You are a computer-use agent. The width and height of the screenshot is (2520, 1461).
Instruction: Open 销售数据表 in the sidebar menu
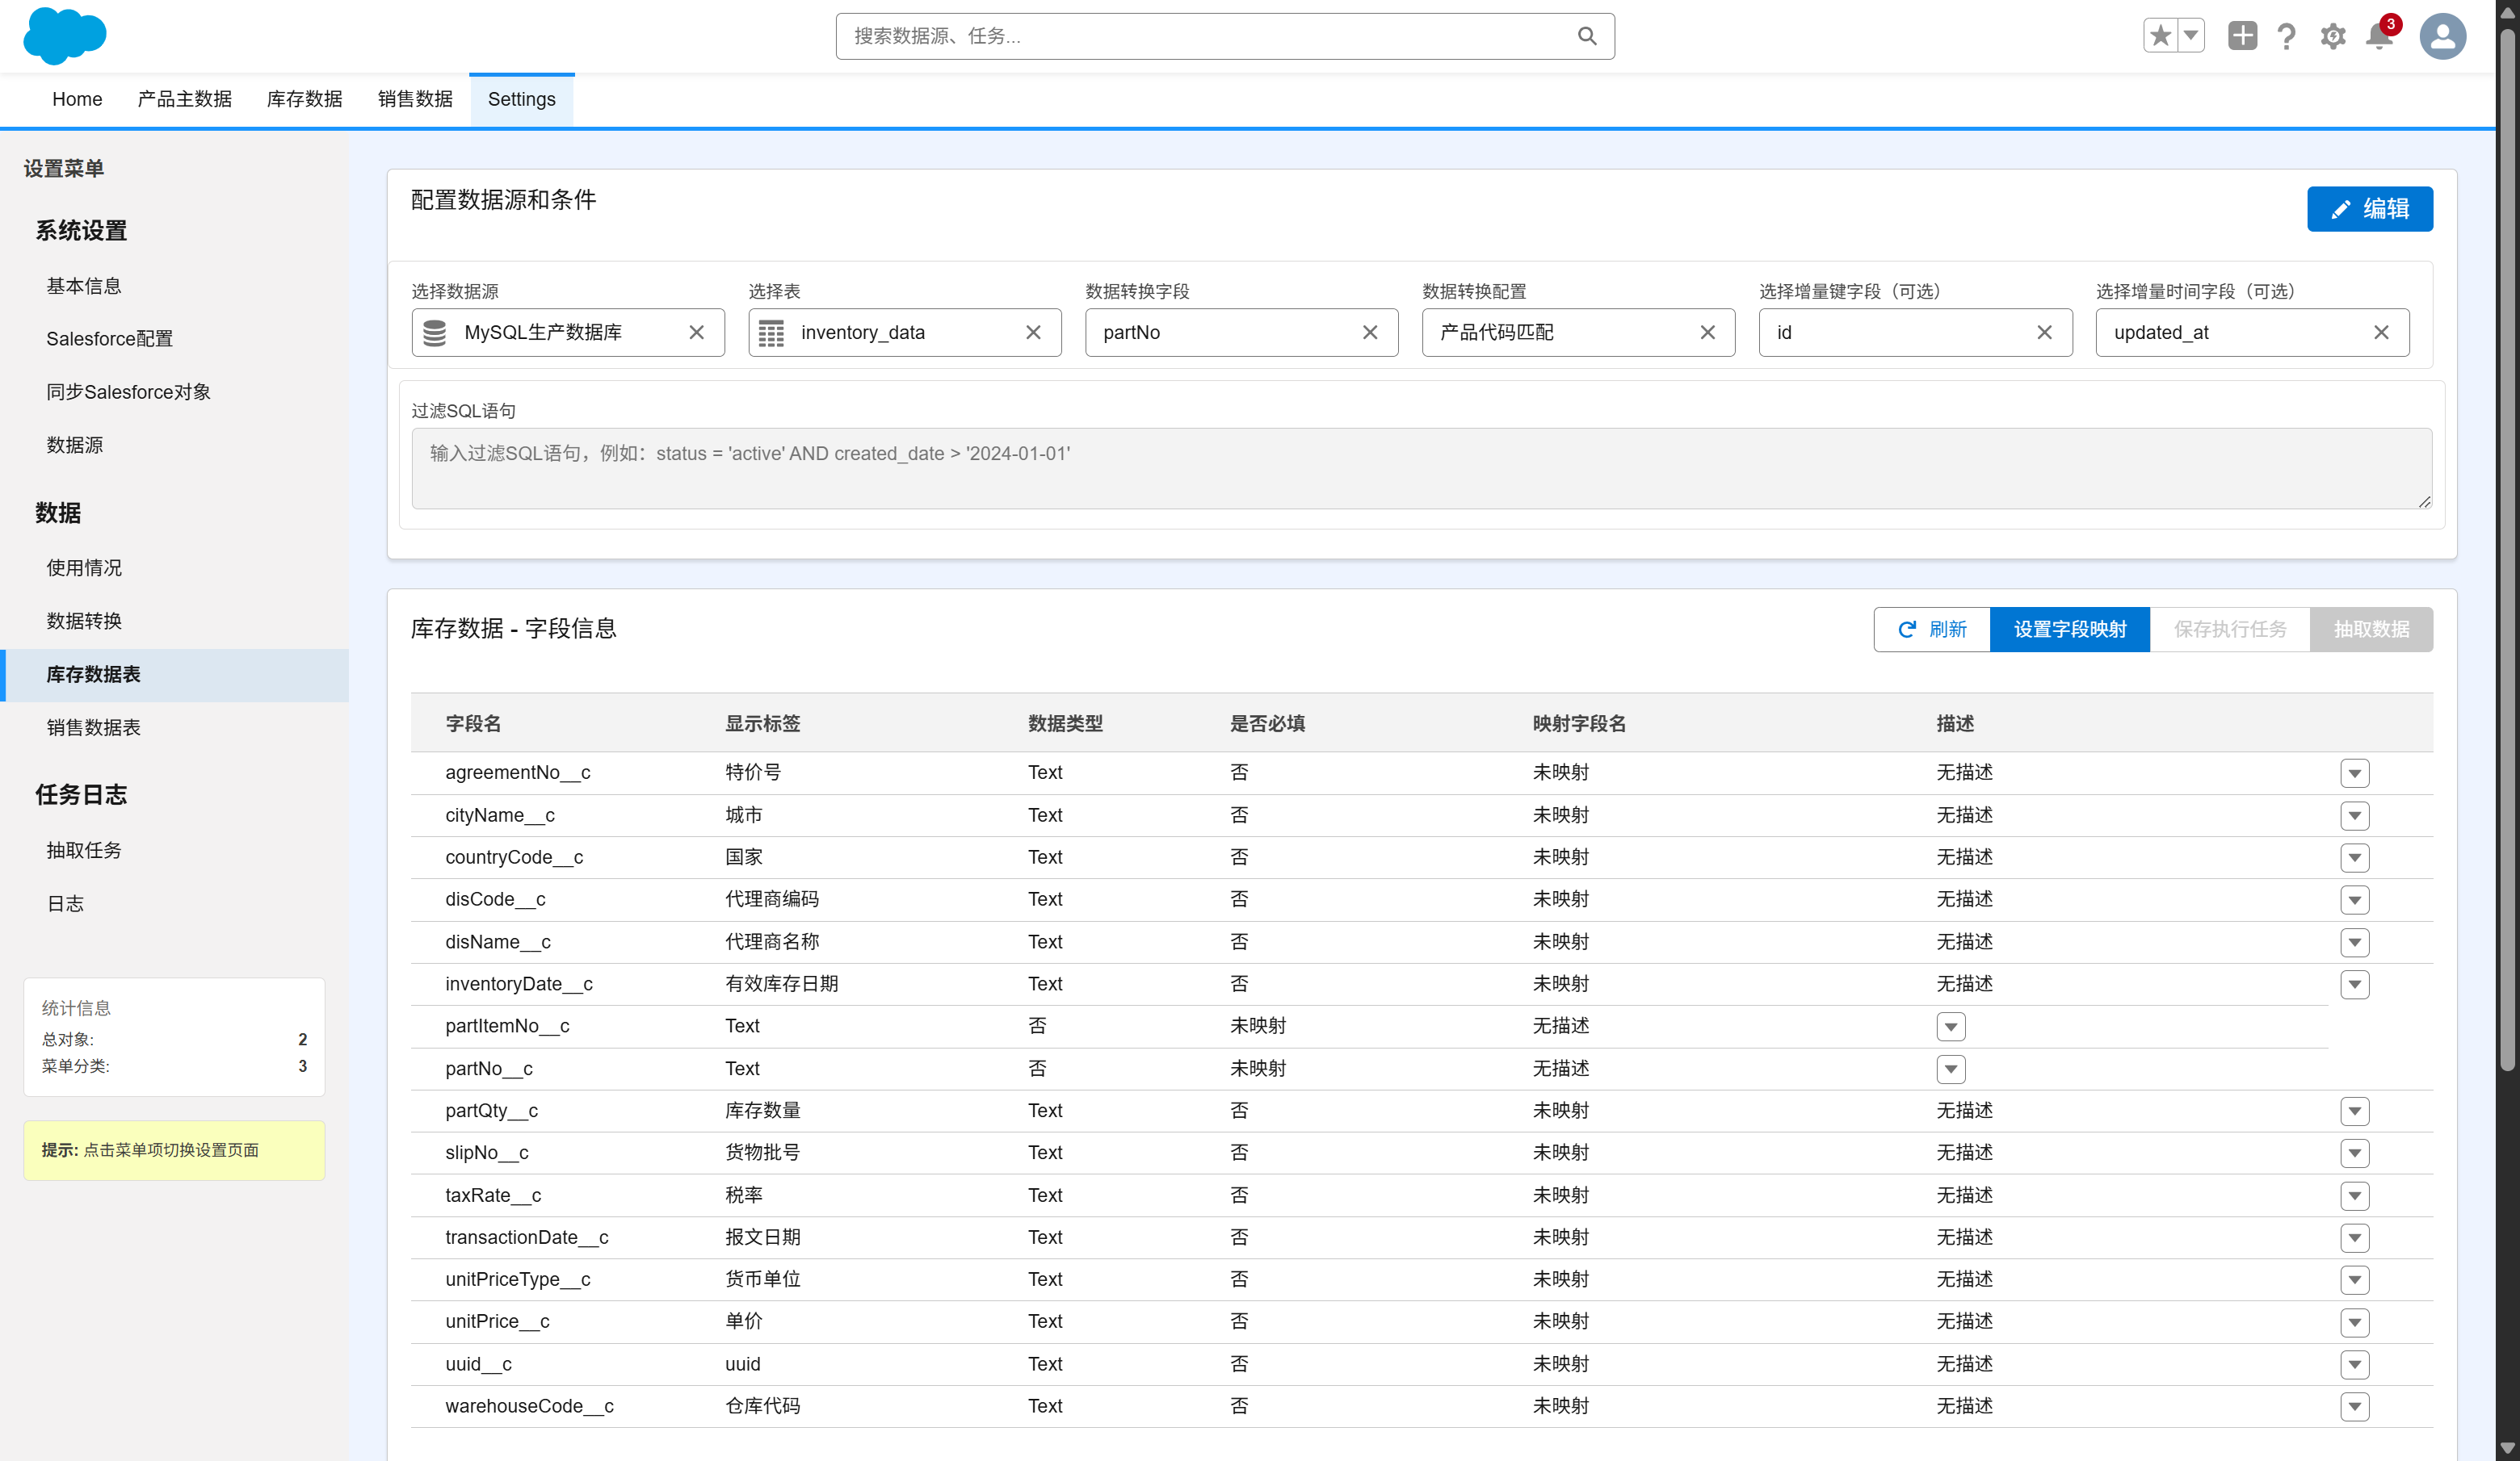[x=93, y=727]
